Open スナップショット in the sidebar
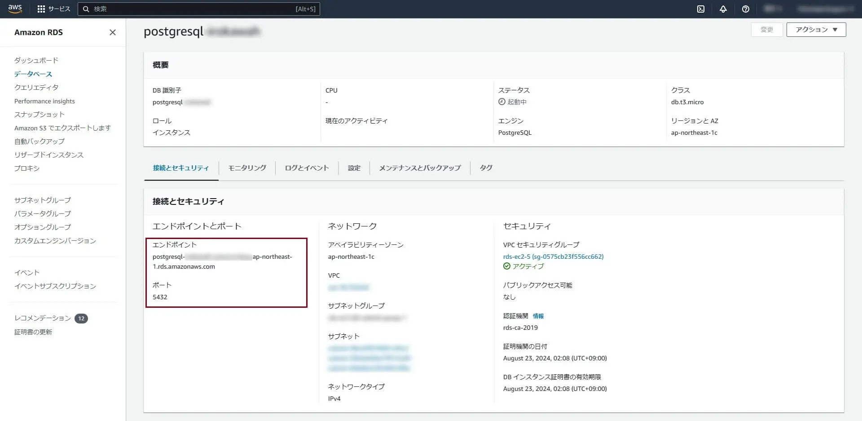This screenshot has height=421, width=862. pyautogui.click(x=40, y=114)
